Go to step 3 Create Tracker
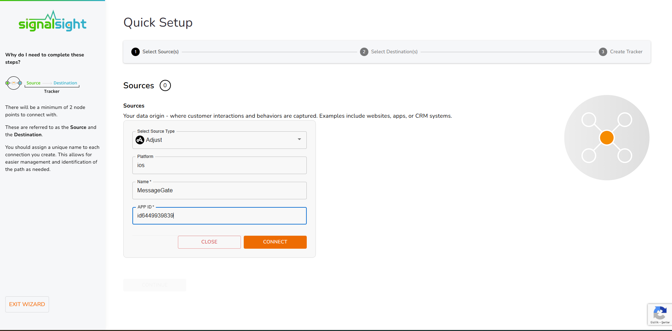 (x=621, y=52)
